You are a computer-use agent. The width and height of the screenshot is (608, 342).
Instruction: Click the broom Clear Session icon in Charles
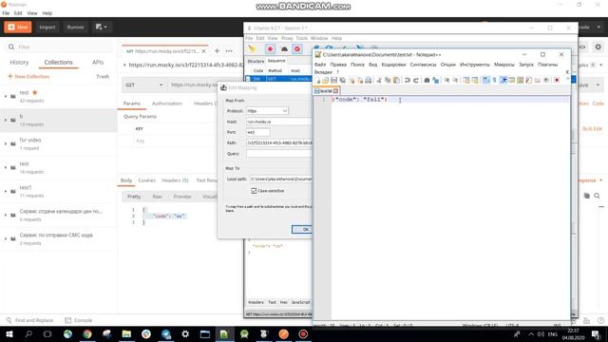pyautogui.click(x=253, y=48)
